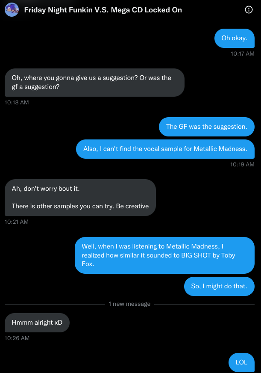Open conversation info via the info icon

[x=249, y=9]
